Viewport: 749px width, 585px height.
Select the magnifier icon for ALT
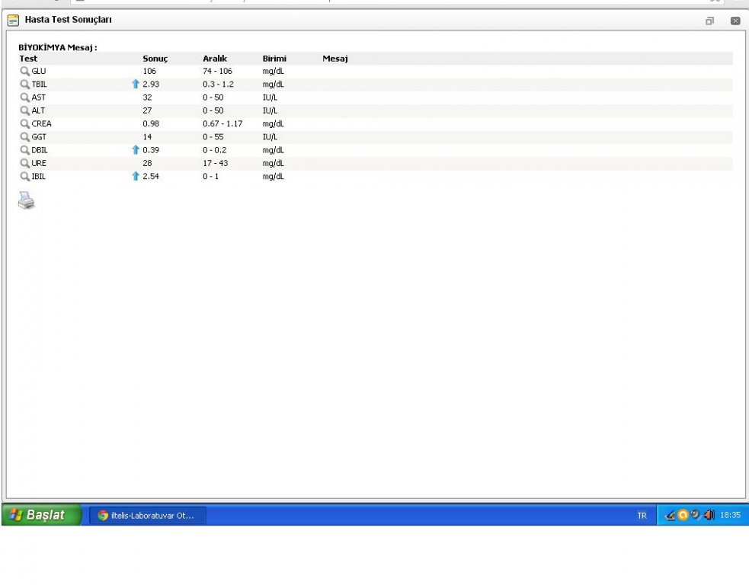[x=25, y=110]
